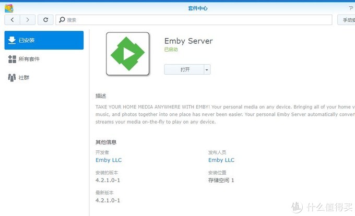Click the 其他信息 other info heading
Image resolution: width=355 pixels, height=216 pixels.
tap(106, 142)
